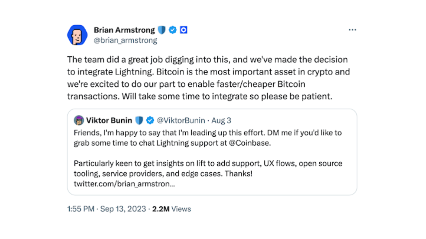Click the shield badge beside Viktor Bunin
Viewport: 426px width, 239px height.
pos(139,120)
